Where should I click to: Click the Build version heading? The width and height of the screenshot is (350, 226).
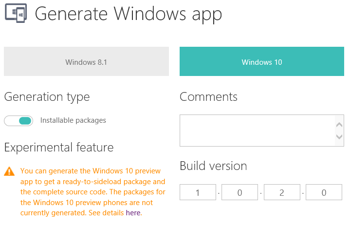pyautogui.click(x=213, y=166)
